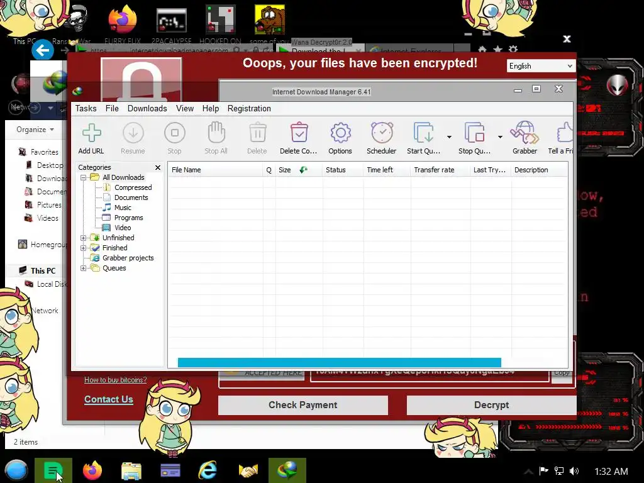Open the 2PACALYPSE desktop shortcut
The height and width of the screenshot is (483, 644).
coord(171,25)
